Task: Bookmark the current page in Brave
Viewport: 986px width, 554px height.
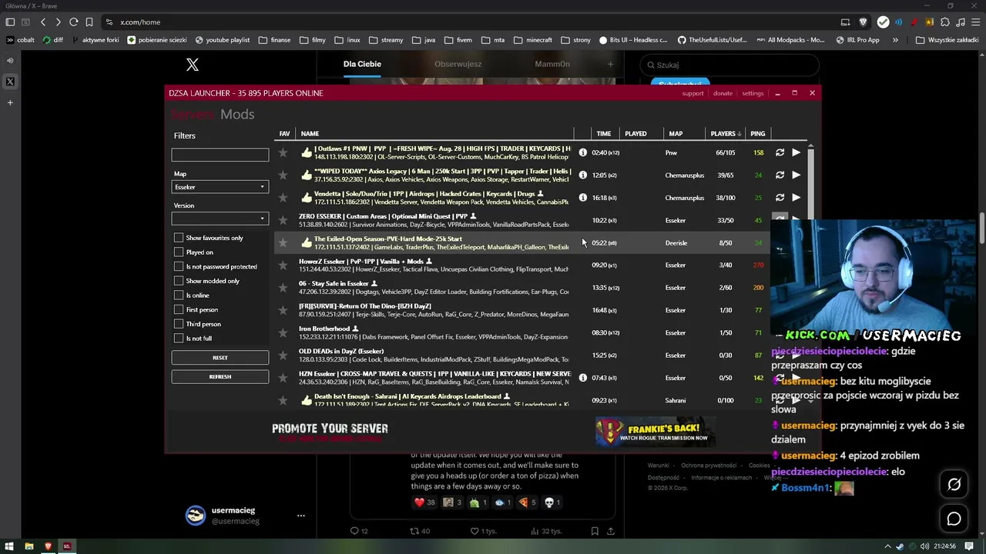Action: point(89,22)
